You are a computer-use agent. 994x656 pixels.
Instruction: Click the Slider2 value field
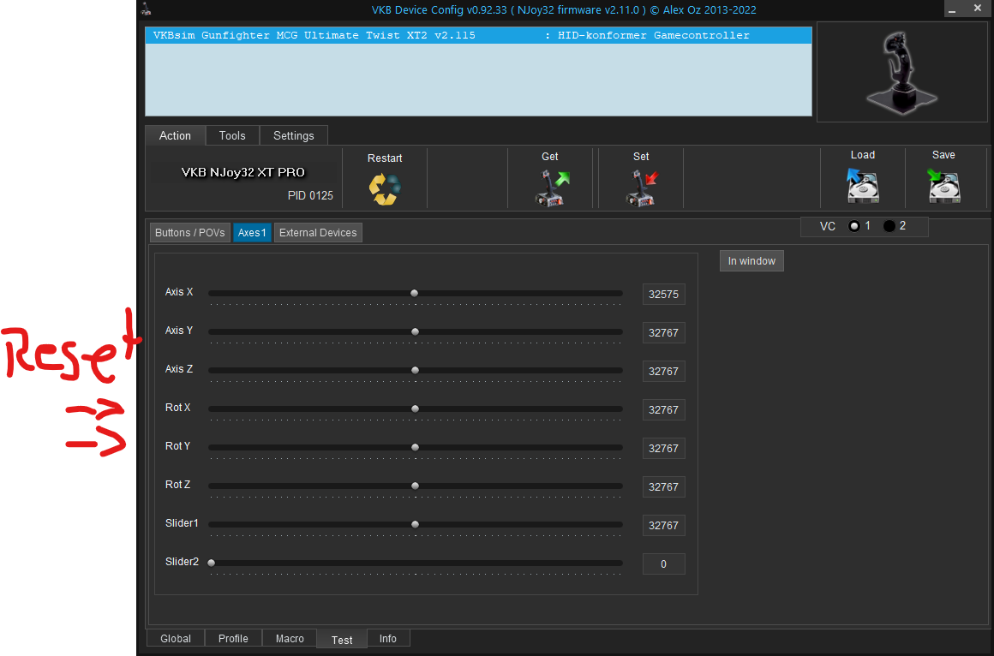[663, 564]
